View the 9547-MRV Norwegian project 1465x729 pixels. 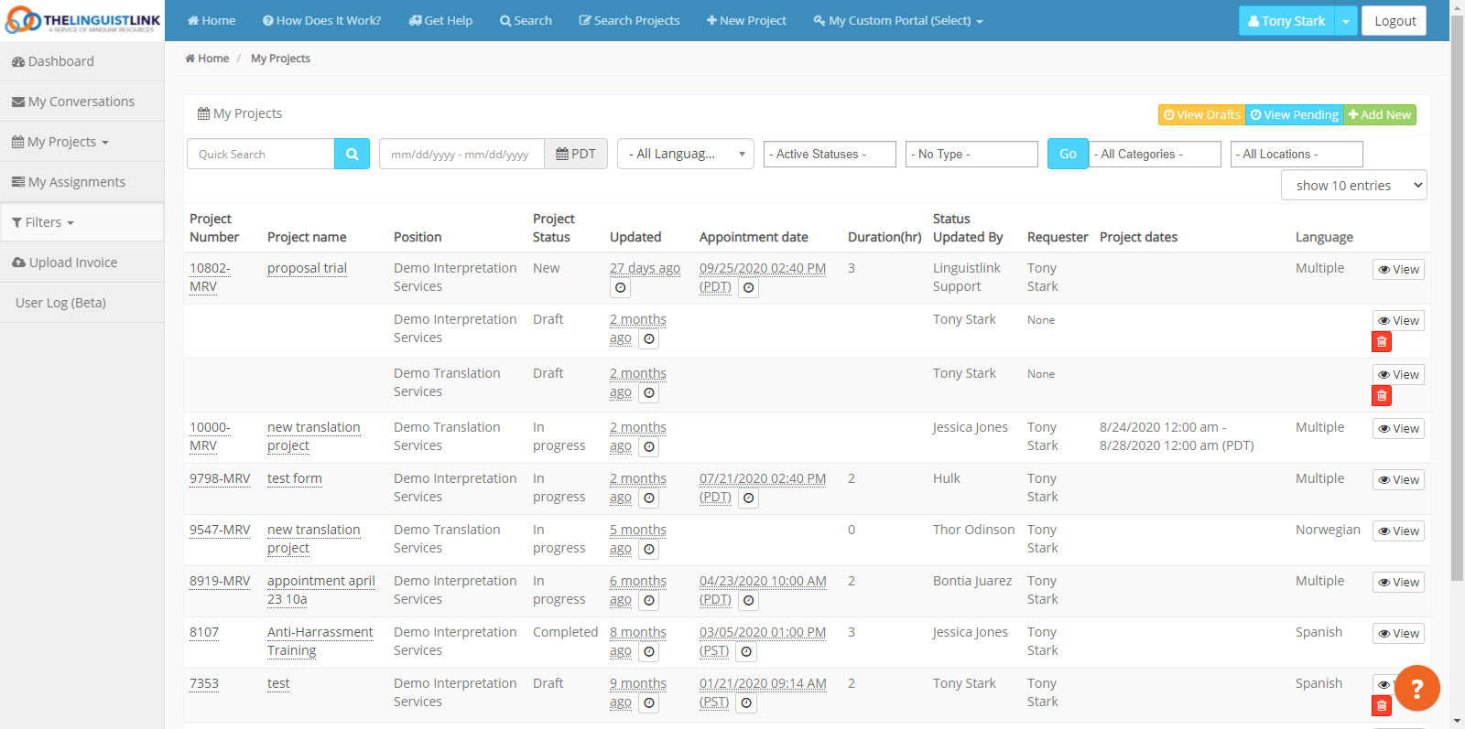1397,531
